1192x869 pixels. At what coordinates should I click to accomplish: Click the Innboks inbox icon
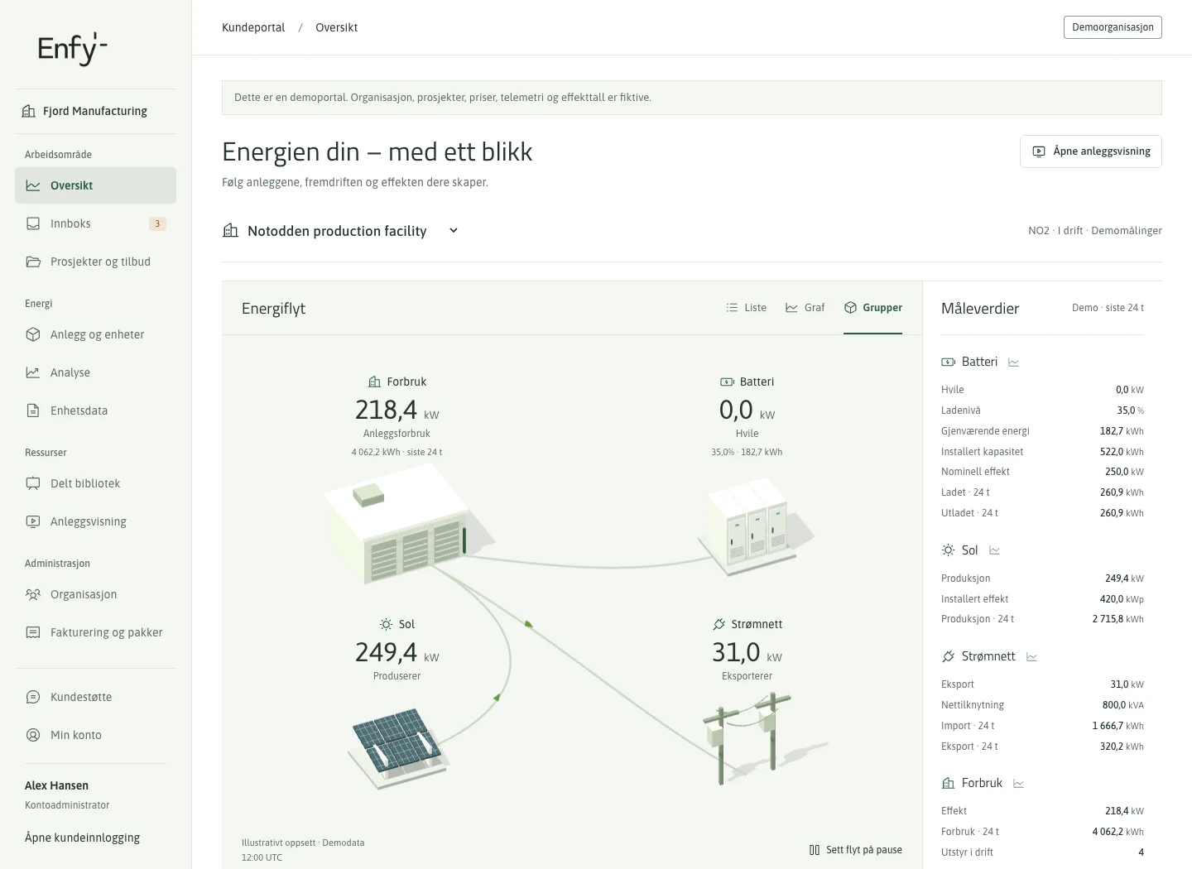[33, 223]
